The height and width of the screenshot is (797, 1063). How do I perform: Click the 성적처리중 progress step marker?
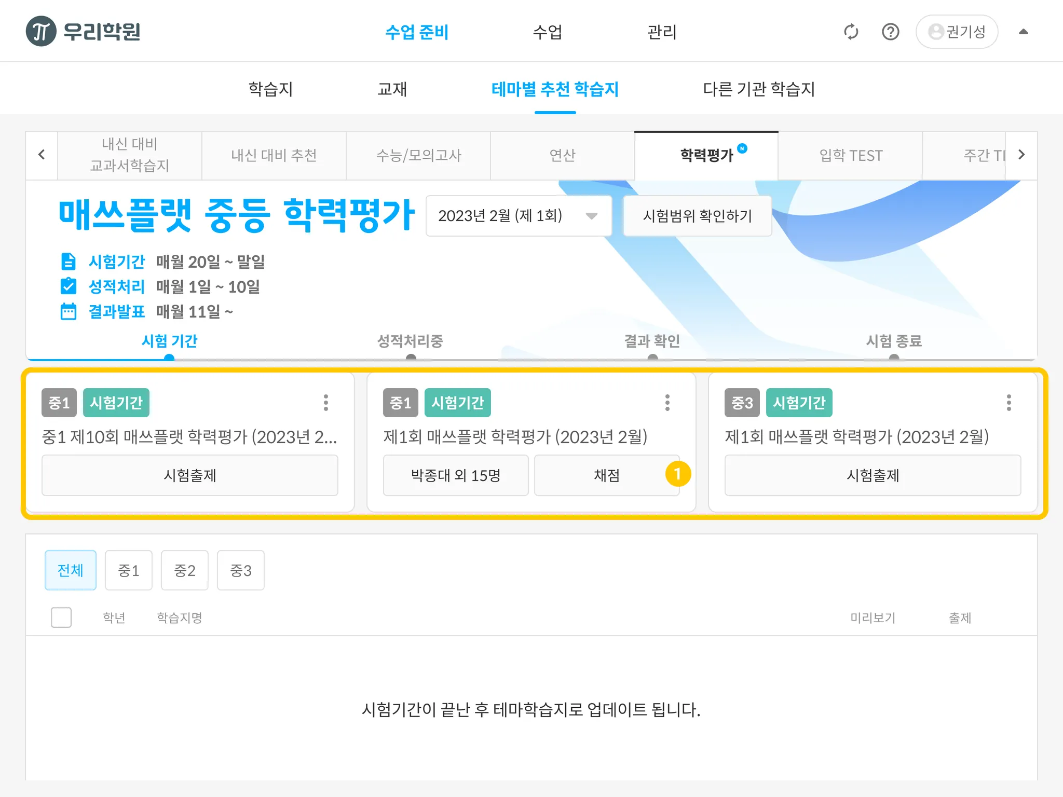[x=411, y=358]
